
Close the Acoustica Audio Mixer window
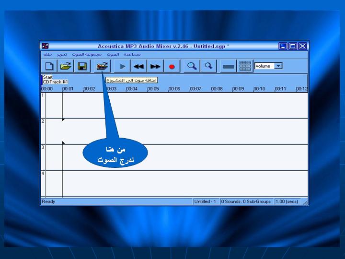click(x=302, y=46)
